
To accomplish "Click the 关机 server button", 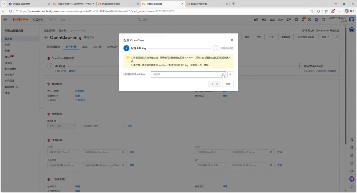I will pyautogui.click(x=259, y=37).
